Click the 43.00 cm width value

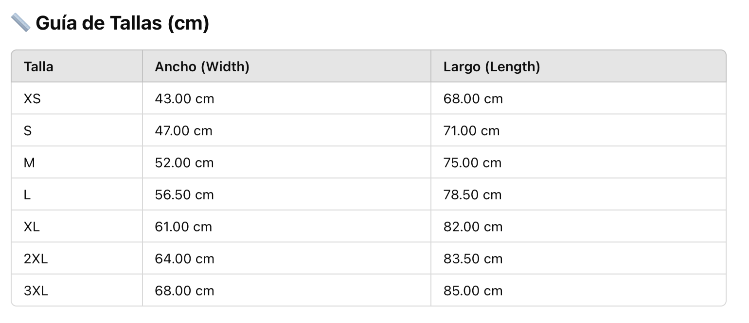tap(184, 98)
